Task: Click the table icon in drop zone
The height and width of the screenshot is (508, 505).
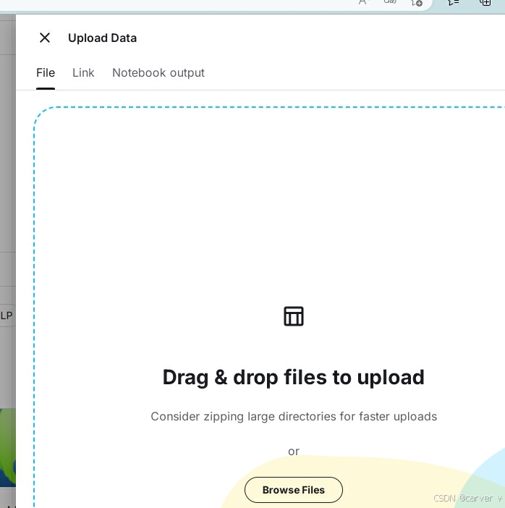Action: 294,316
